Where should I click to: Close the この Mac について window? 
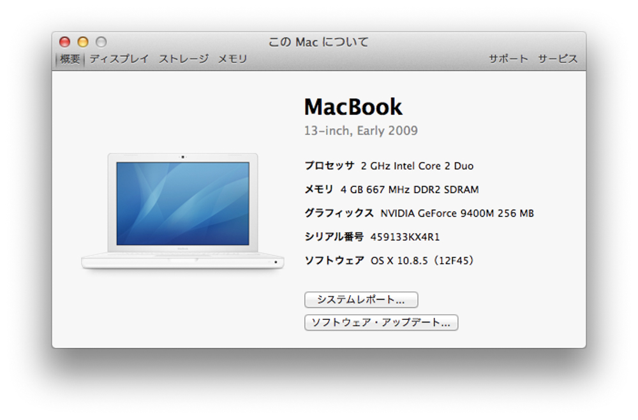point(64,42)
